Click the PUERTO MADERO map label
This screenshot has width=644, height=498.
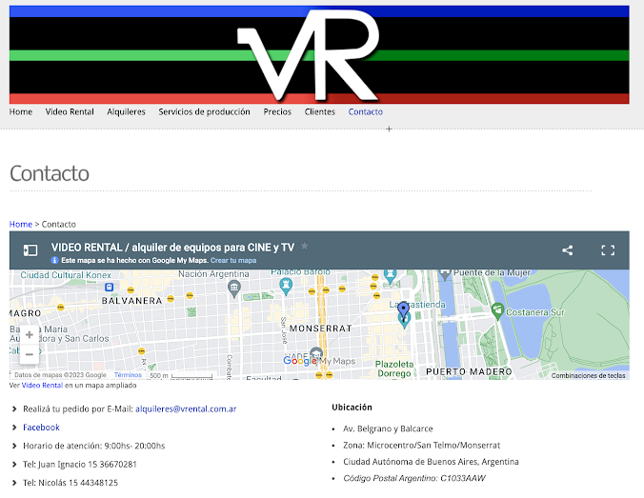[x=469, y=371]
